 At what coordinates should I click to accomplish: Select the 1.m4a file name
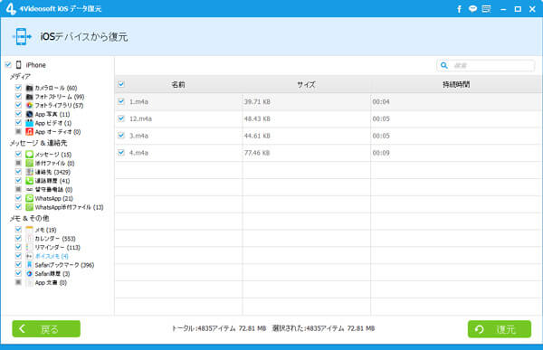(138, 102)
